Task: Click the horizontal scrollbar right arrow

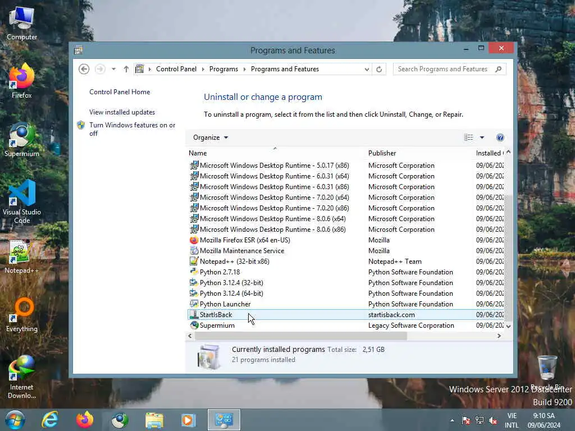Action: coord(499,336)
